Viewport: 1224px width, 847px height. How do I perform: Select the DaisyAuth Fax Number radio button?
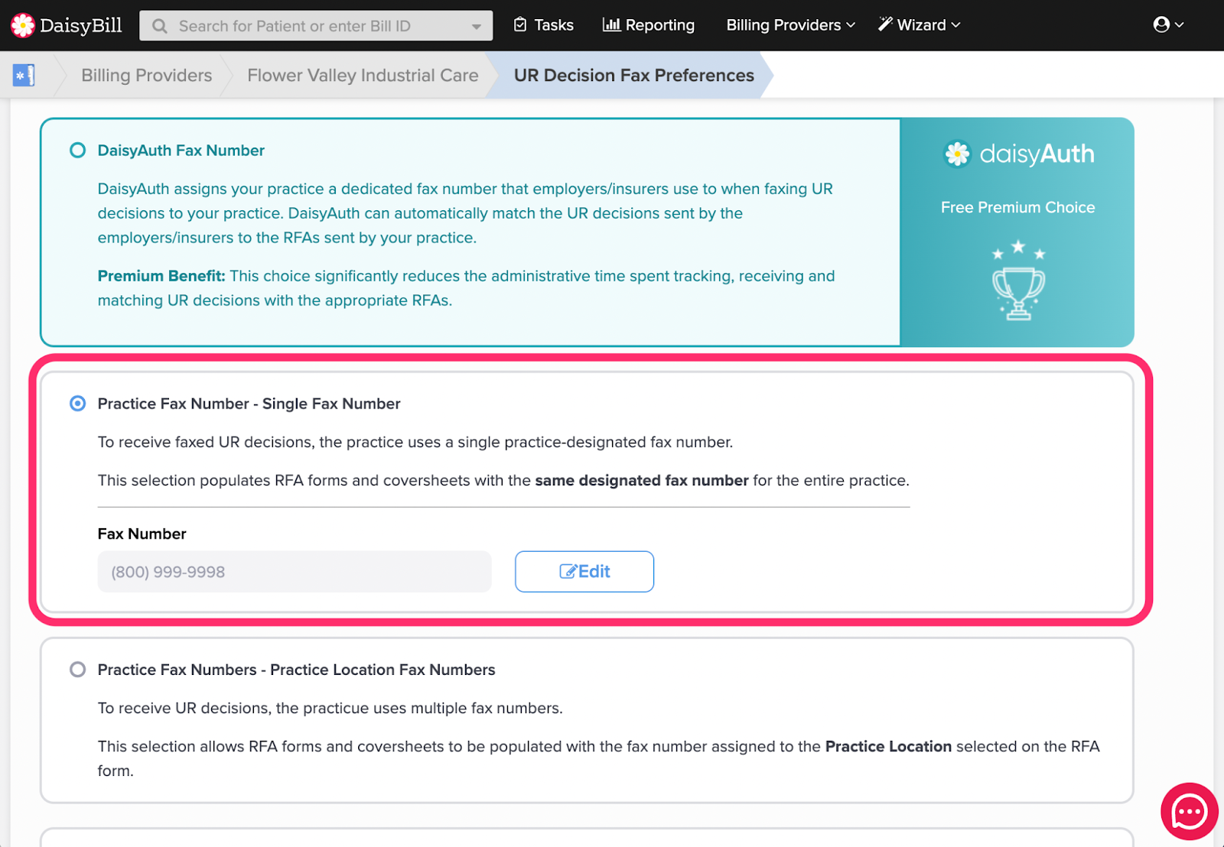77,151
